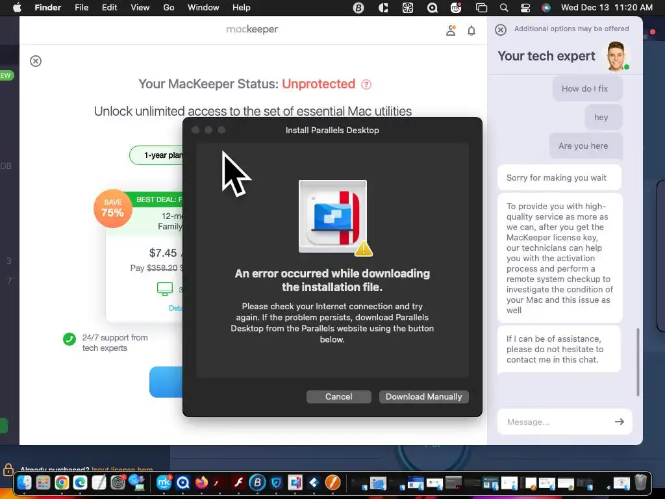Open the Finder menu

tap(47, 8)
